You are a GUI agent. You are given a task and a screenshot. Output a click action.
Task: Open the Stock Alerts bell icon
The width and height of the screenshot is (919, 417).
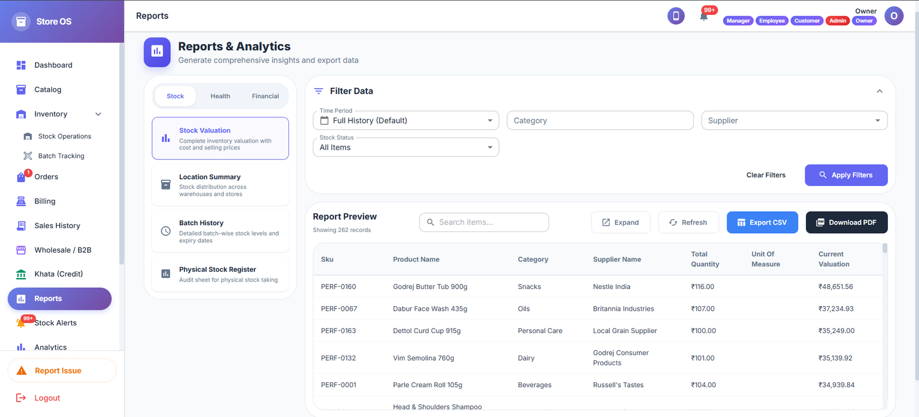[x=21, y=323]
